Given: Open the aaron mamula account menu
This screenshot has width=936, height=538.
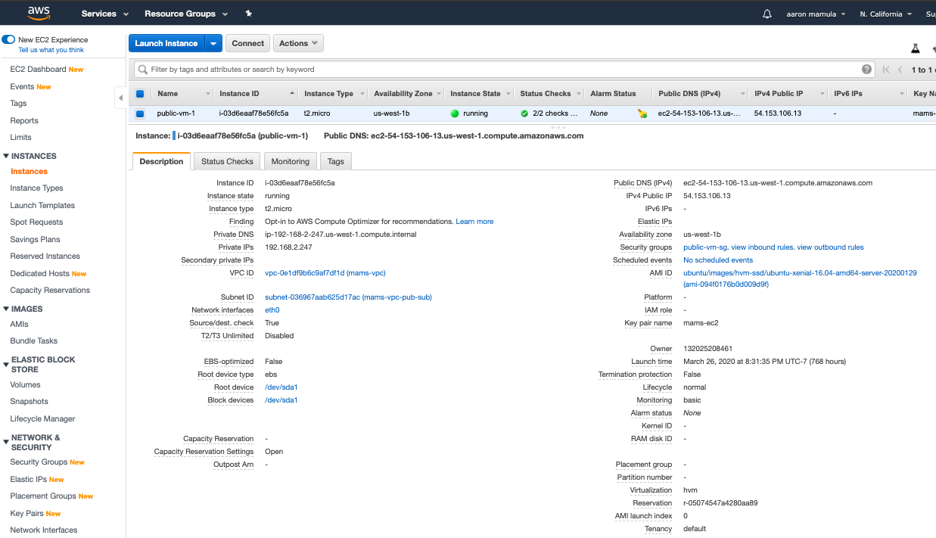Looking at the screenshot, I should 816,14.
